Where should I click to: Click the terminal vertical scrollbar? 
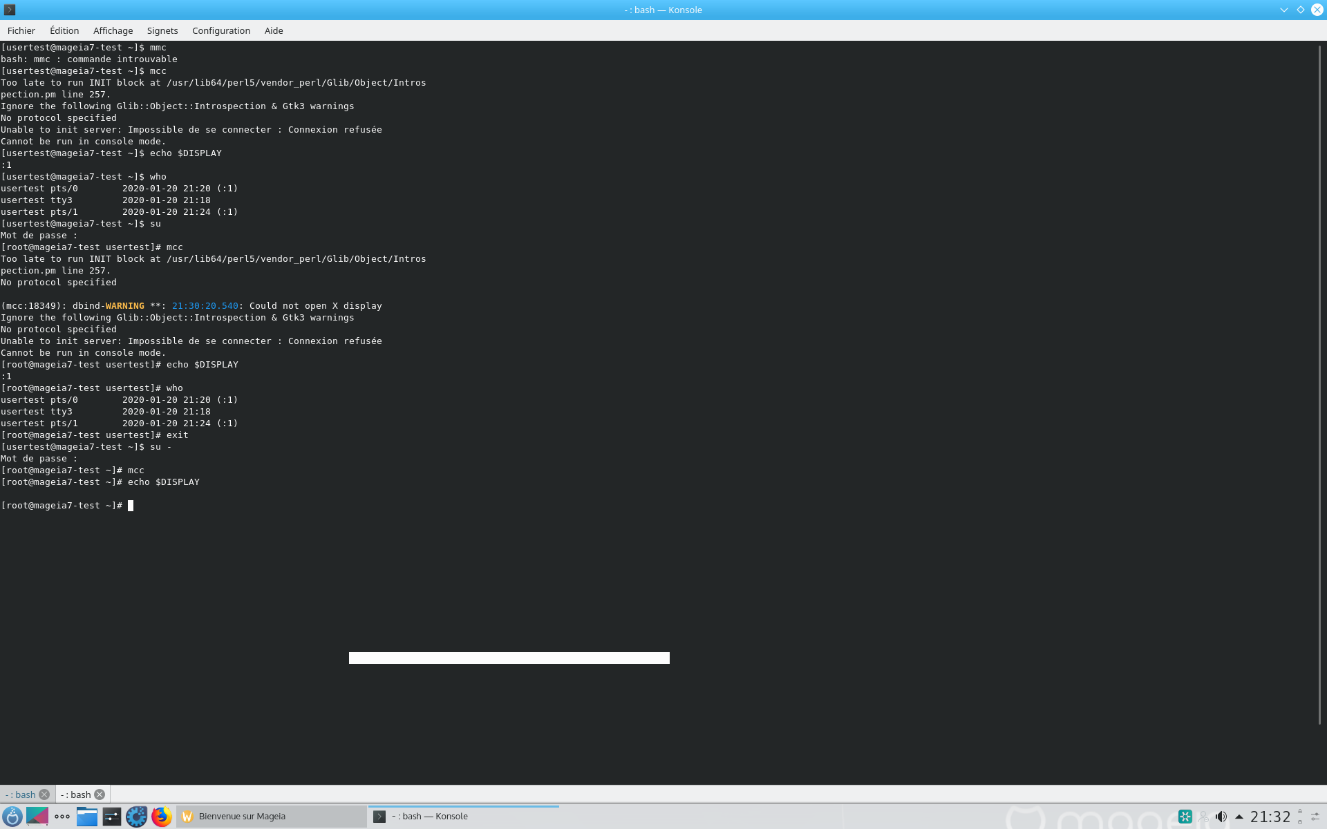click(1319, 384)
